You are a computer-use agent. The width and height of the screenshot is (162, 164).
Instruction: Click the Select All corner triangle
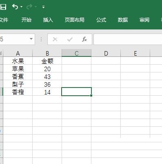[x=1, y=53]
